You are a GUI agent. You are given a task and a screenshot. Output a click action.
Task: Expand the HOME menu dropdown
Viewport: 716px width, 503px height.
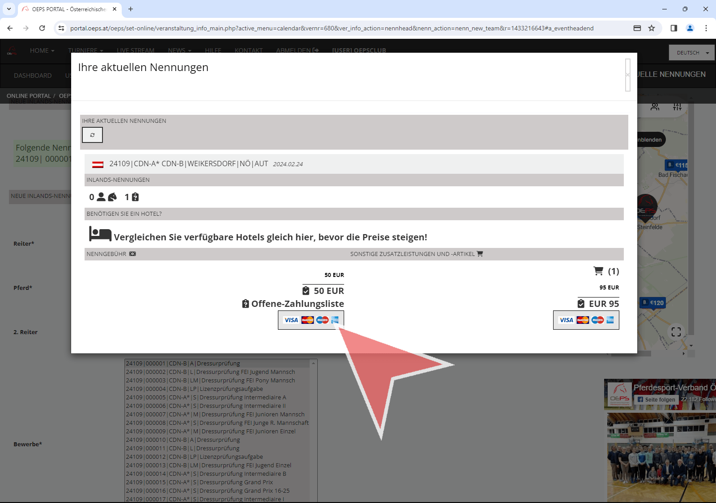(42, 50)
